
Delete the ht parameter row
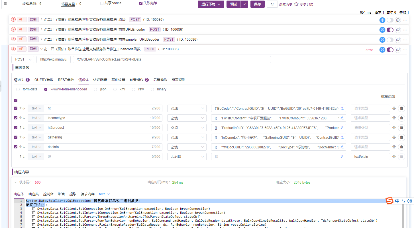(x=401, y=108)
